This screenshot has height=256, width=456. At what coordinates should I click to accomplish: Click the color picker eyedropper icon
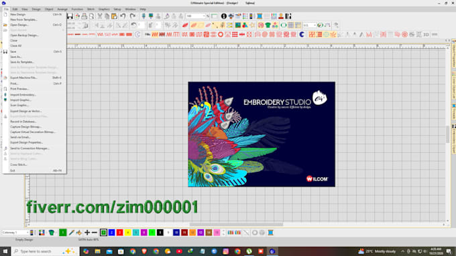click(71, 233)
